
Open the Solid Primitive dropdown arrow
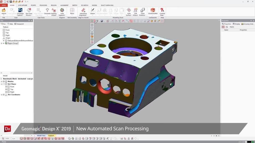coord(146,15)
